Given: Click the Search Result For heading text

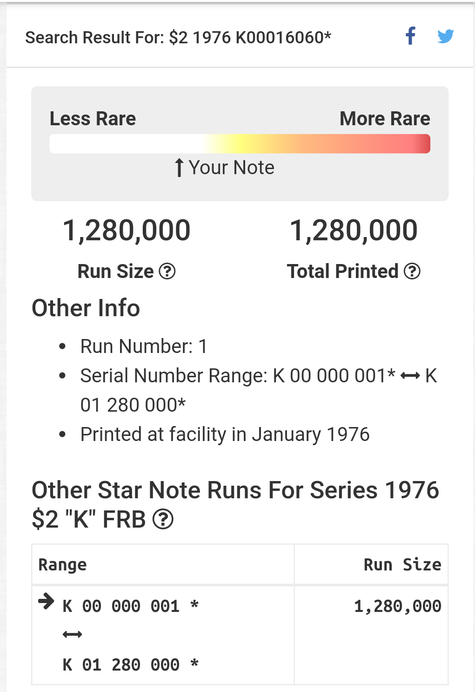Looking at the screenshot, I should [178, 37].
